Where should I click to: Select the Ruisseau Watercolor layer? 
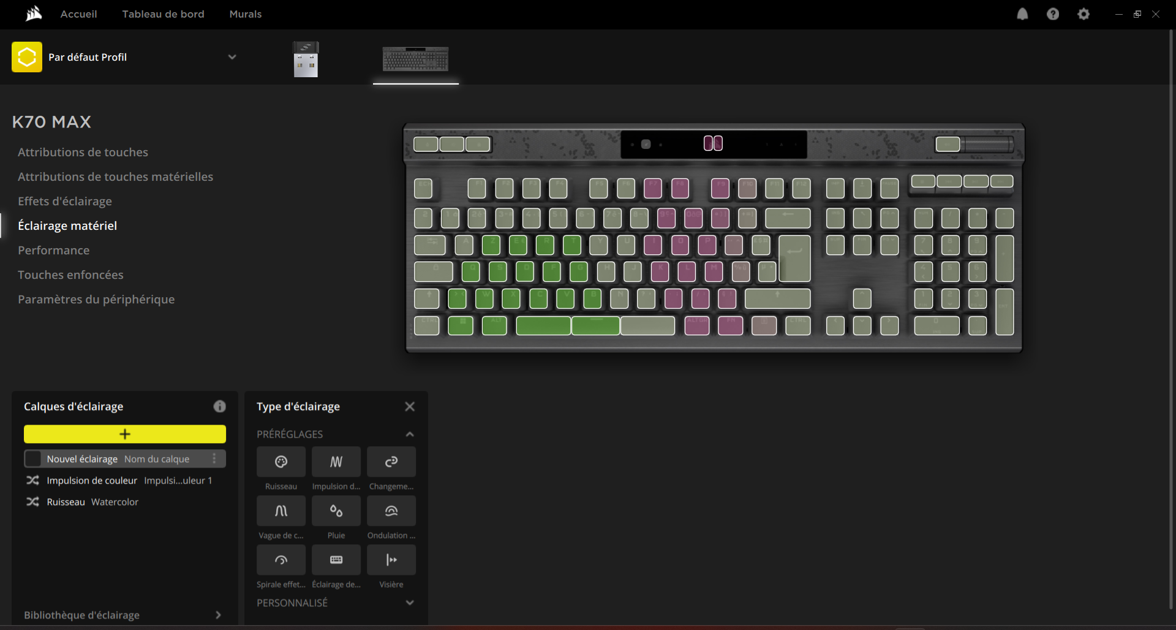pyautogui.click(x=125, y=502)
